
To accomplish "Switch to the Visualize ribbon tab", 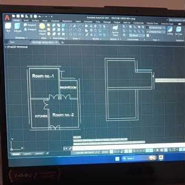I will click(55, 21).
